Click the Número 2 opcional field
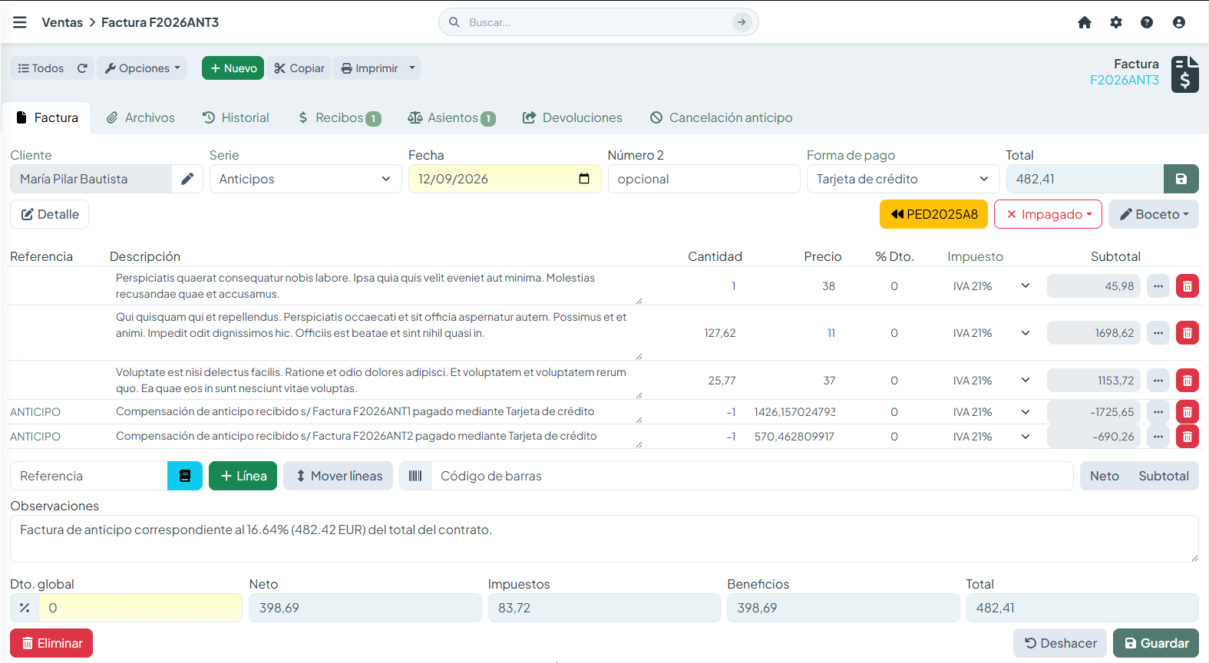The image size is (1209, 663). [x=704, y=179]
